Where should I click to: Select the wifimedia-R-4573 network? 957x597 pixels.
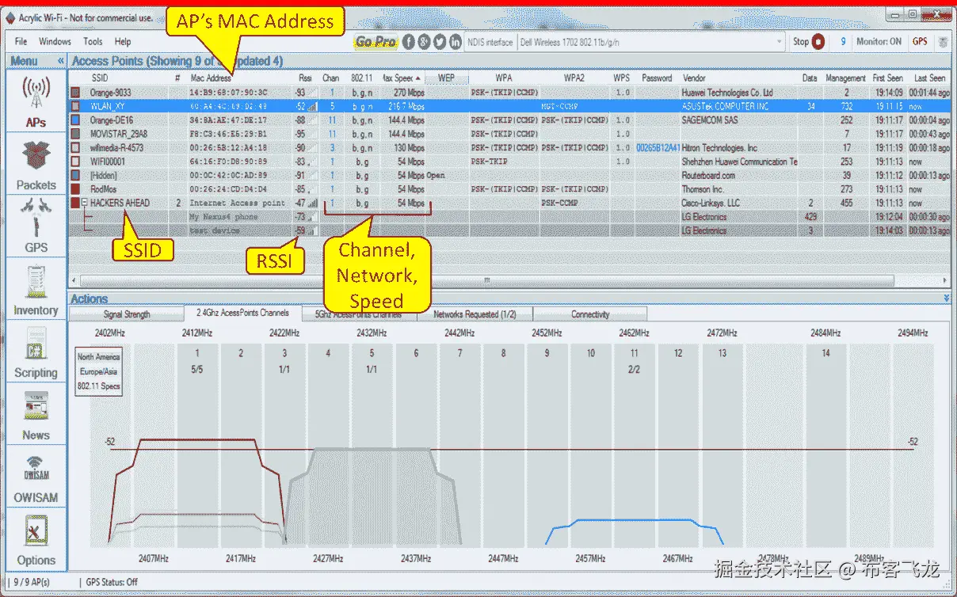pos(509,147)
